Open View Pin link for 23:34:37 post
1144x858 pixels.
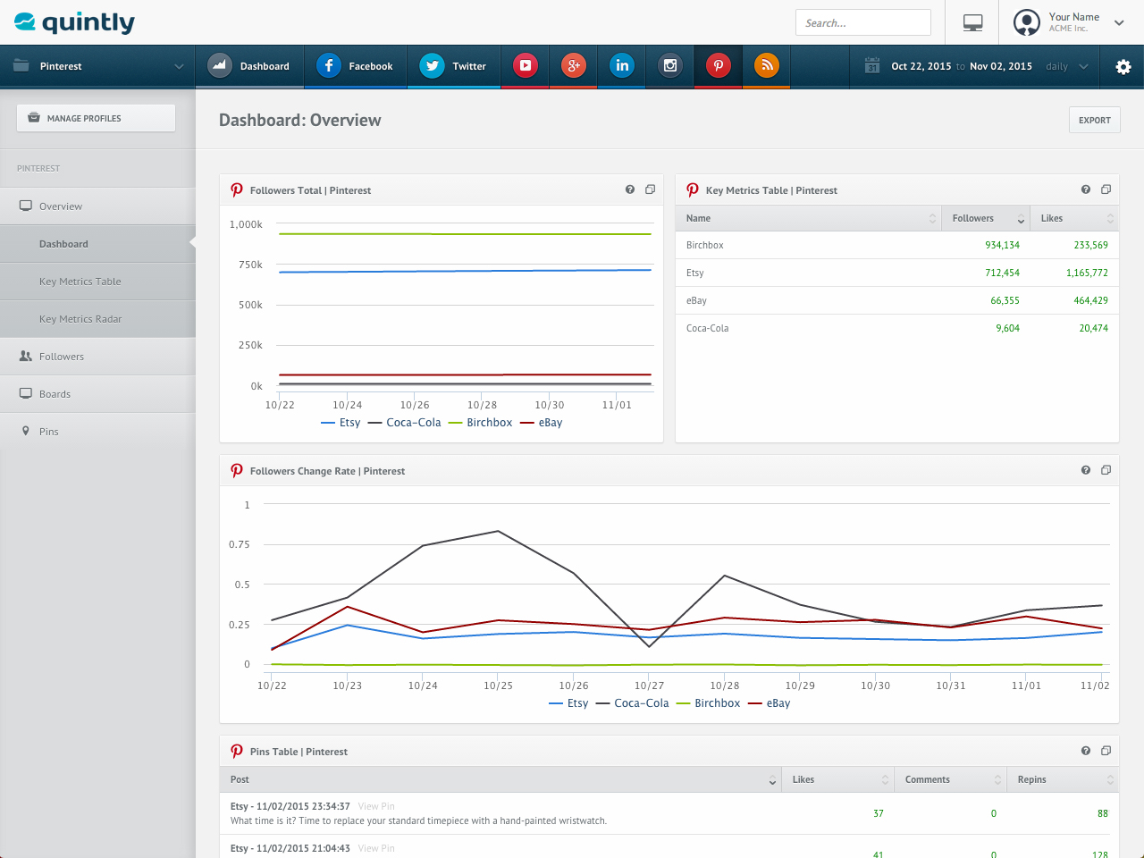(x=376, y=806)
